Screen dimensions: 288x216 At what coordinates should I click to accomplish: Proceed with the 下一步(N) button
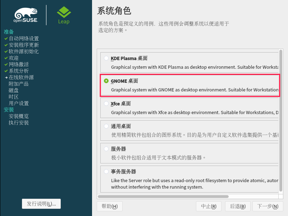(268, 206)
